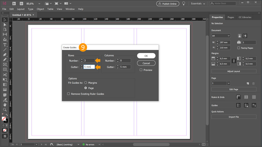
Task: Switch to the CC Libraries tab
Action: 245,17
